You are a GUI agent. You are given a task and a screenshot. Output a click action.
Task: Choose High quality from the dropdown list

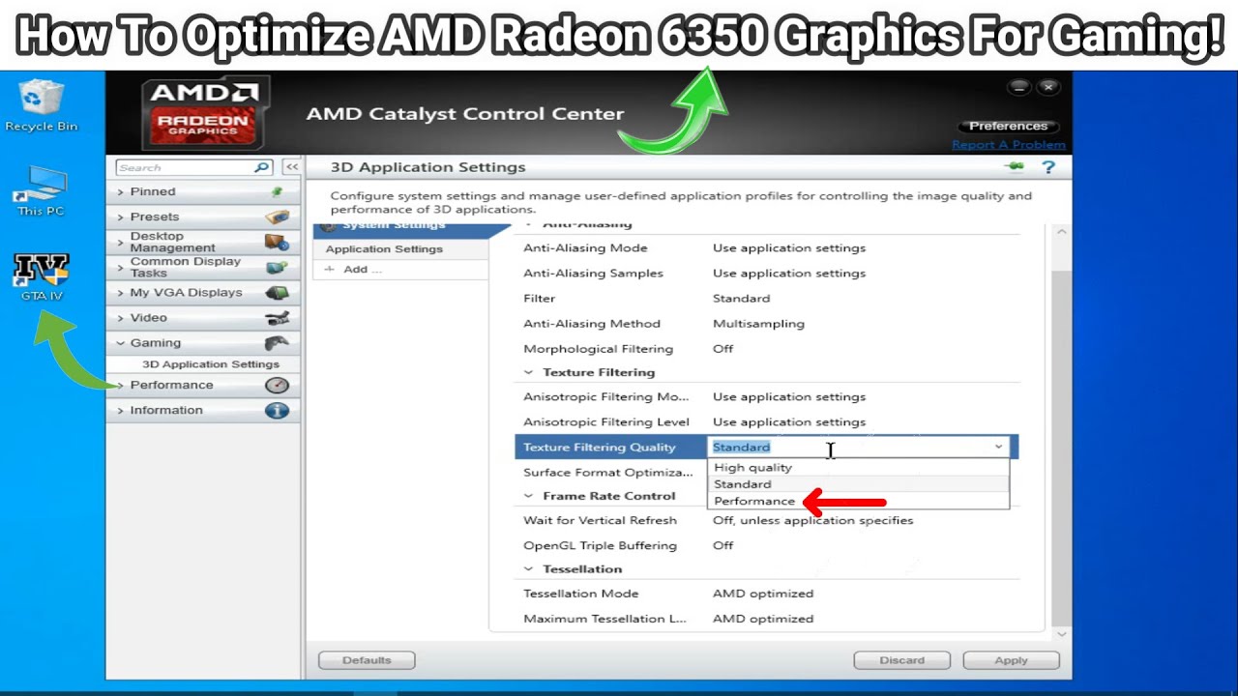tap(859, 467)
